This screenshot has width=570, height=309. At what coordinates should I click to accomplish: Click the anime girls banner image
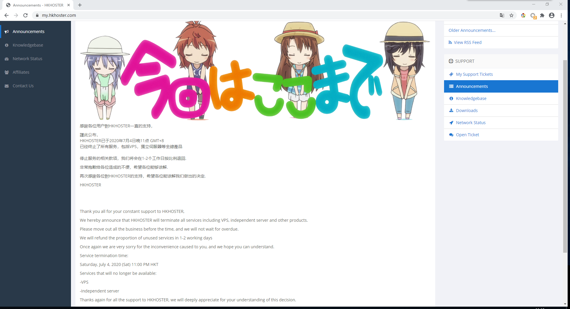click(x=255, y=70)
